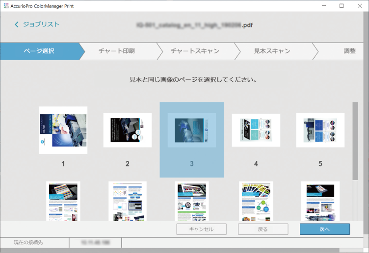
Task: Go to the ページ選択 step tab
Action: tap(39, 51)
